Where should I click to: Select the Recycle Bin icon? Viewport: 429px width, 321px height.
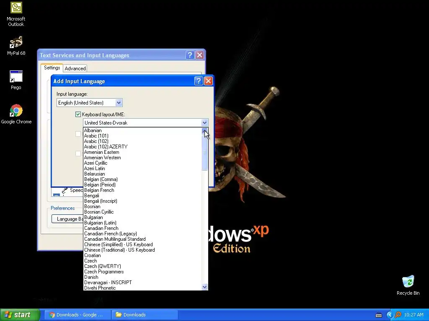pos(408,285)
